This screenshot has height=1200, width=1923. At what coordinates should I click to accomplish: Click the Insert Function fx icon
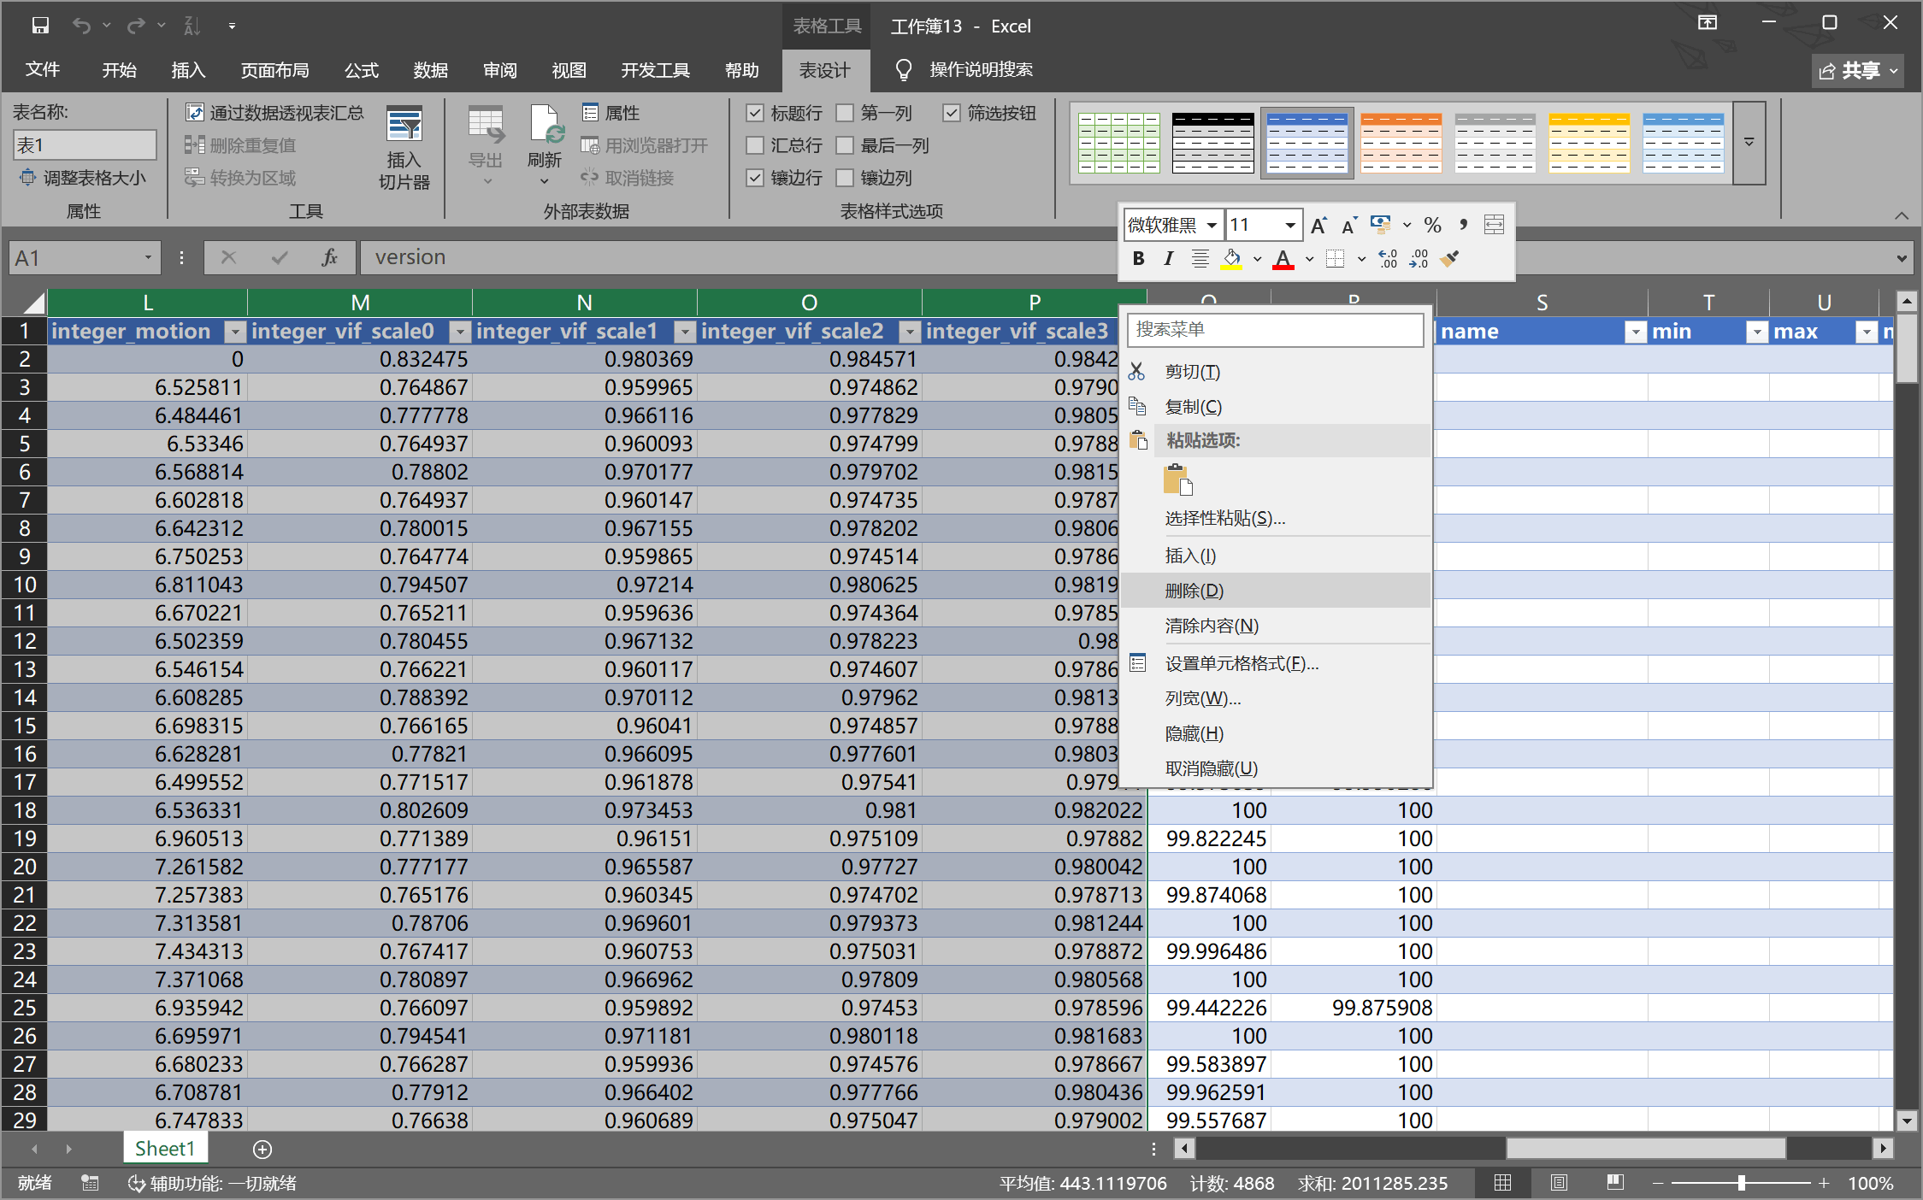pos(329,257)
